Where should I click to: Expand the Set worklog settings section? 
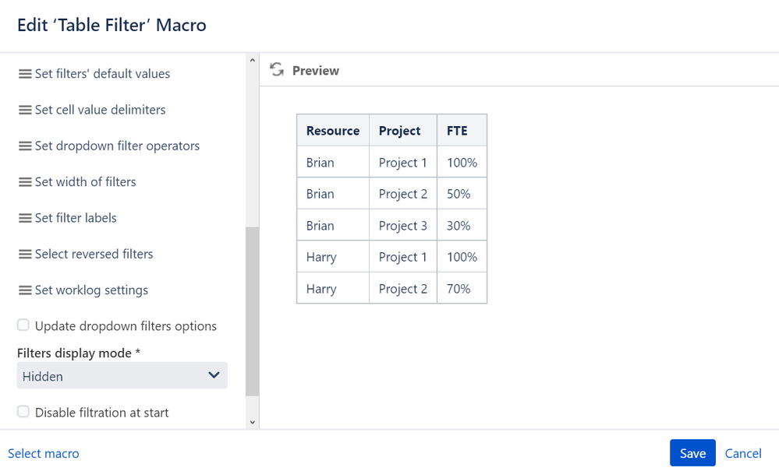pyautogui.click(x=91, y=290)
